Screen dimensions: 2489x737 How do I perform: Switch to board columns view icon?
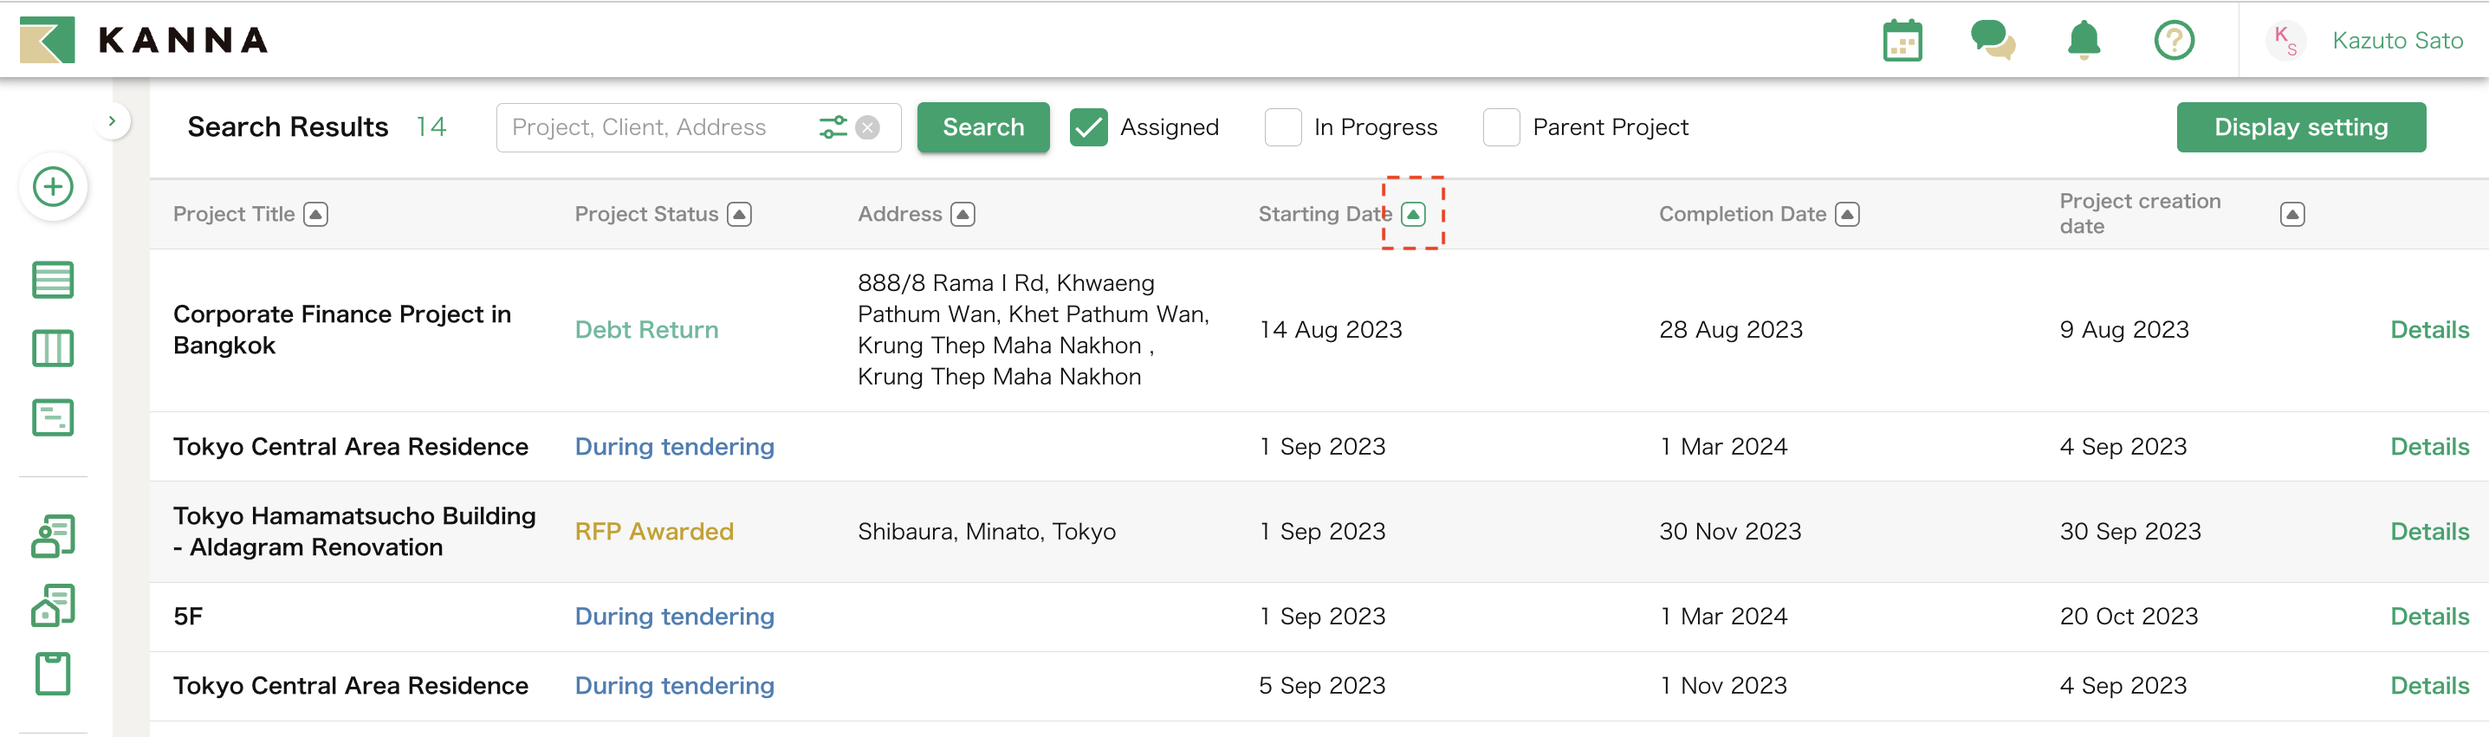(x=53, y=349)
